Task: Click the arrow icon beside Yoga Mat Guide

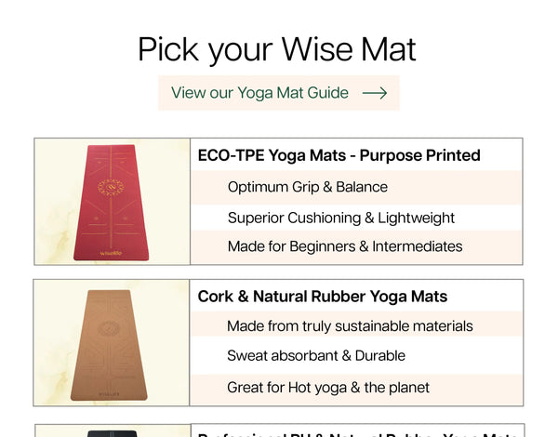Action: coord(374,93)
